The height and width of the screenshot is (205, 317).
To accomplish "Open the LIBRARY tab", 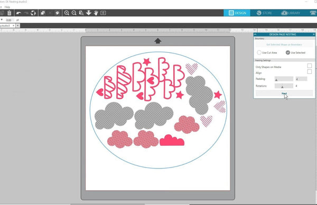I will click(x=291, y=13).
